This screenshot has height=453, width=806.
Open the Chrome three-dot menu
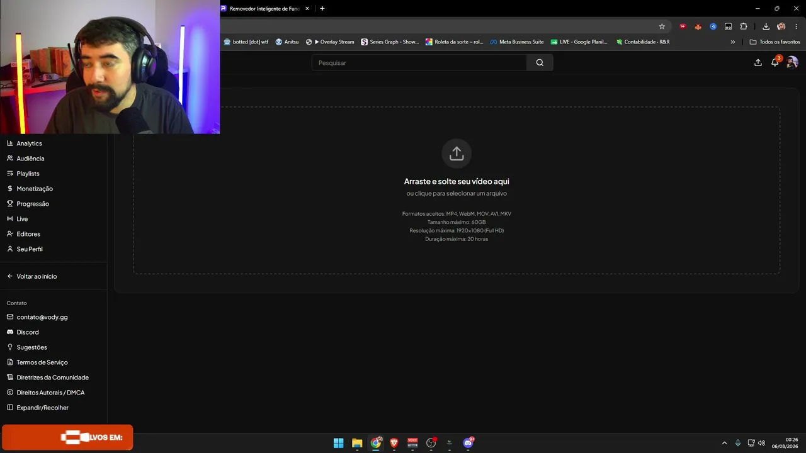point(797,26)
